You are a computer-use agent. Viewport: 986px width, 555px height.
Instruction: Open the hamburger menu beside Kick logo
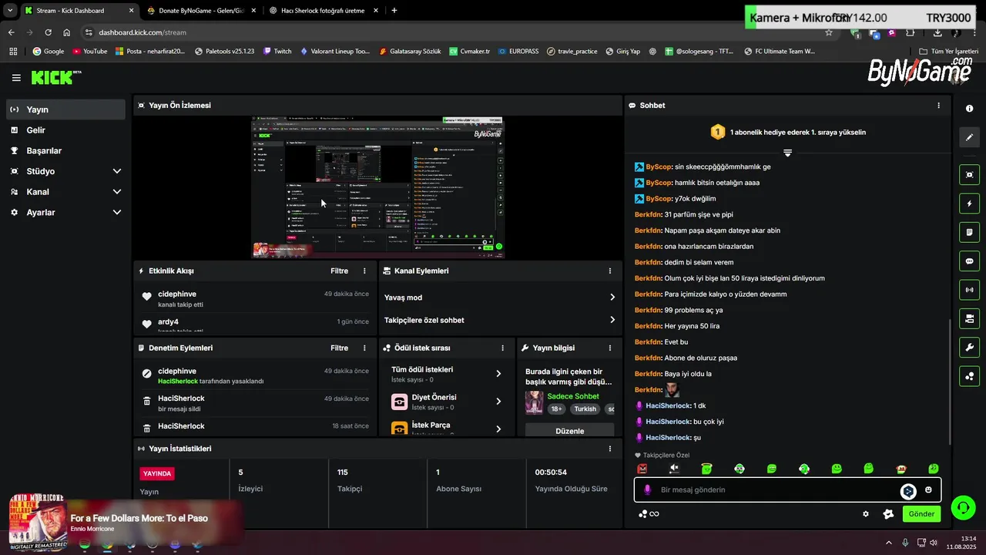[16, 78]
